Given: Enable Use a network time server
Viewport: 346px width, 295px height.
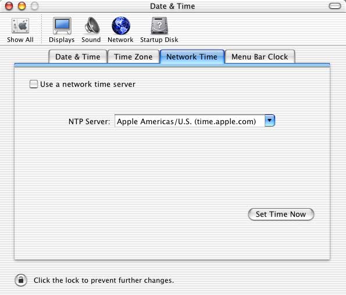Looking at the screenshot, I should 34,84.
